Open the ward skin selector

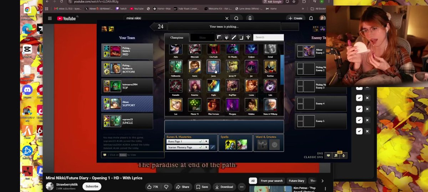click(263, 144)
